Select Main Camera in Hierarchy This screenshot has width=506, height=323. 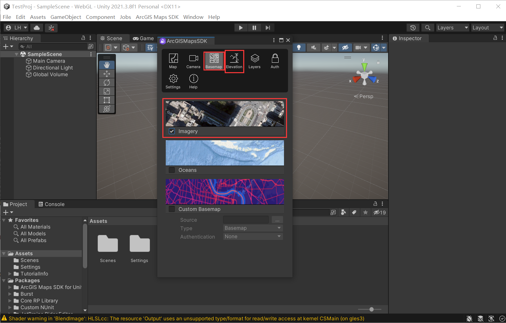49,61
